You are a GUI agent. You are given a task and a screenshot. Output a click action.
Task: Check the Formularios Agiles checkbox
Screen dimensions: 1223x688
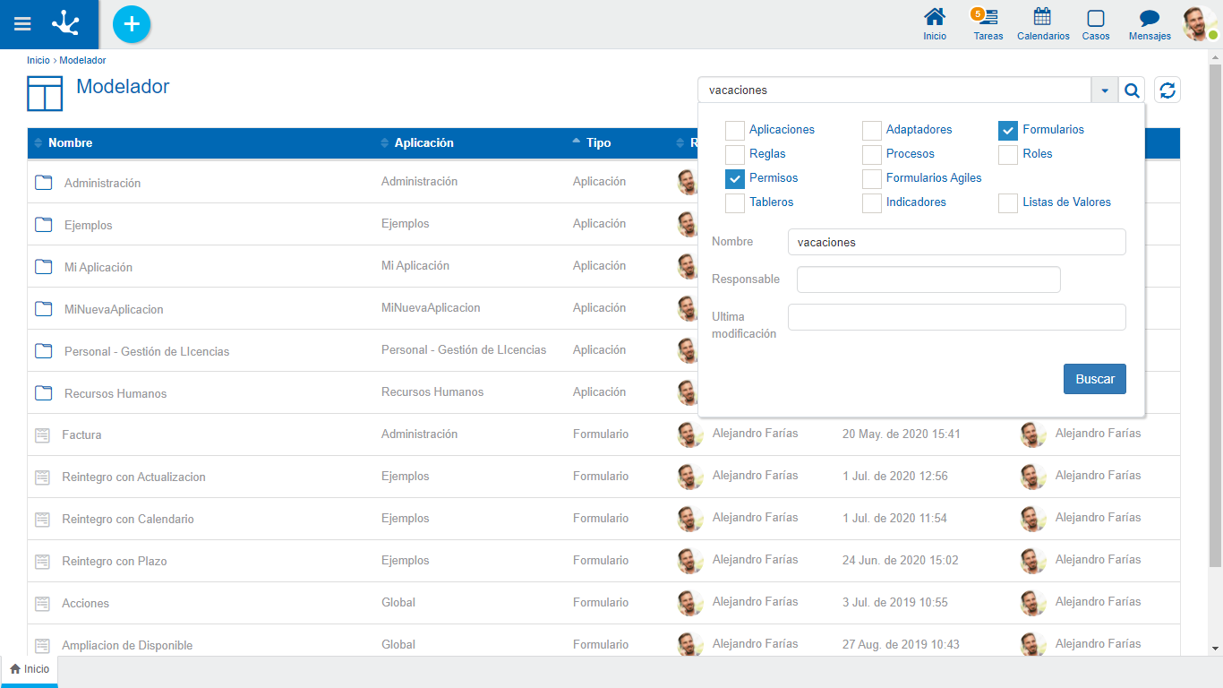(872, 178)
